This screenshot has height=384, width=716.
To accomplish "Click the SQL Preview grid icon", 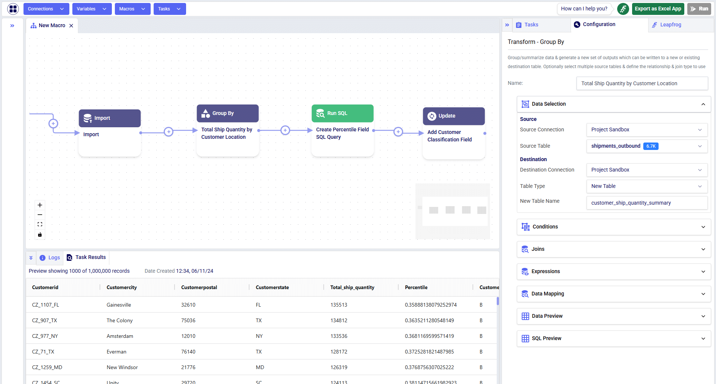I will [525, 338].
